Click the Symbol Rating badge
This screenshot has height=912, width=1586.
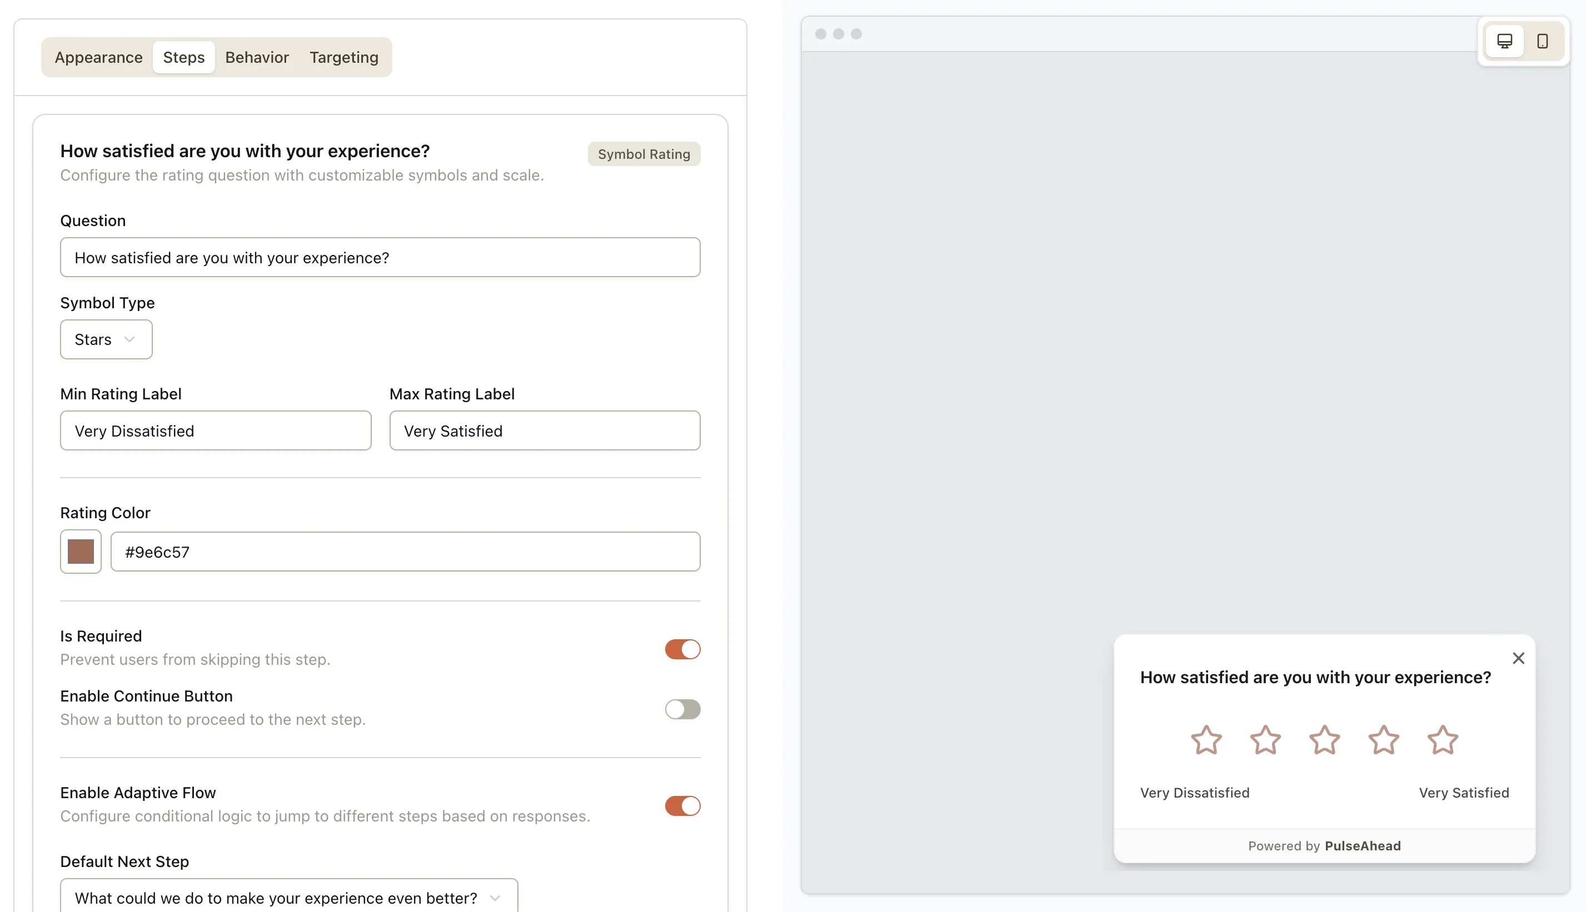tap(644, 153)
